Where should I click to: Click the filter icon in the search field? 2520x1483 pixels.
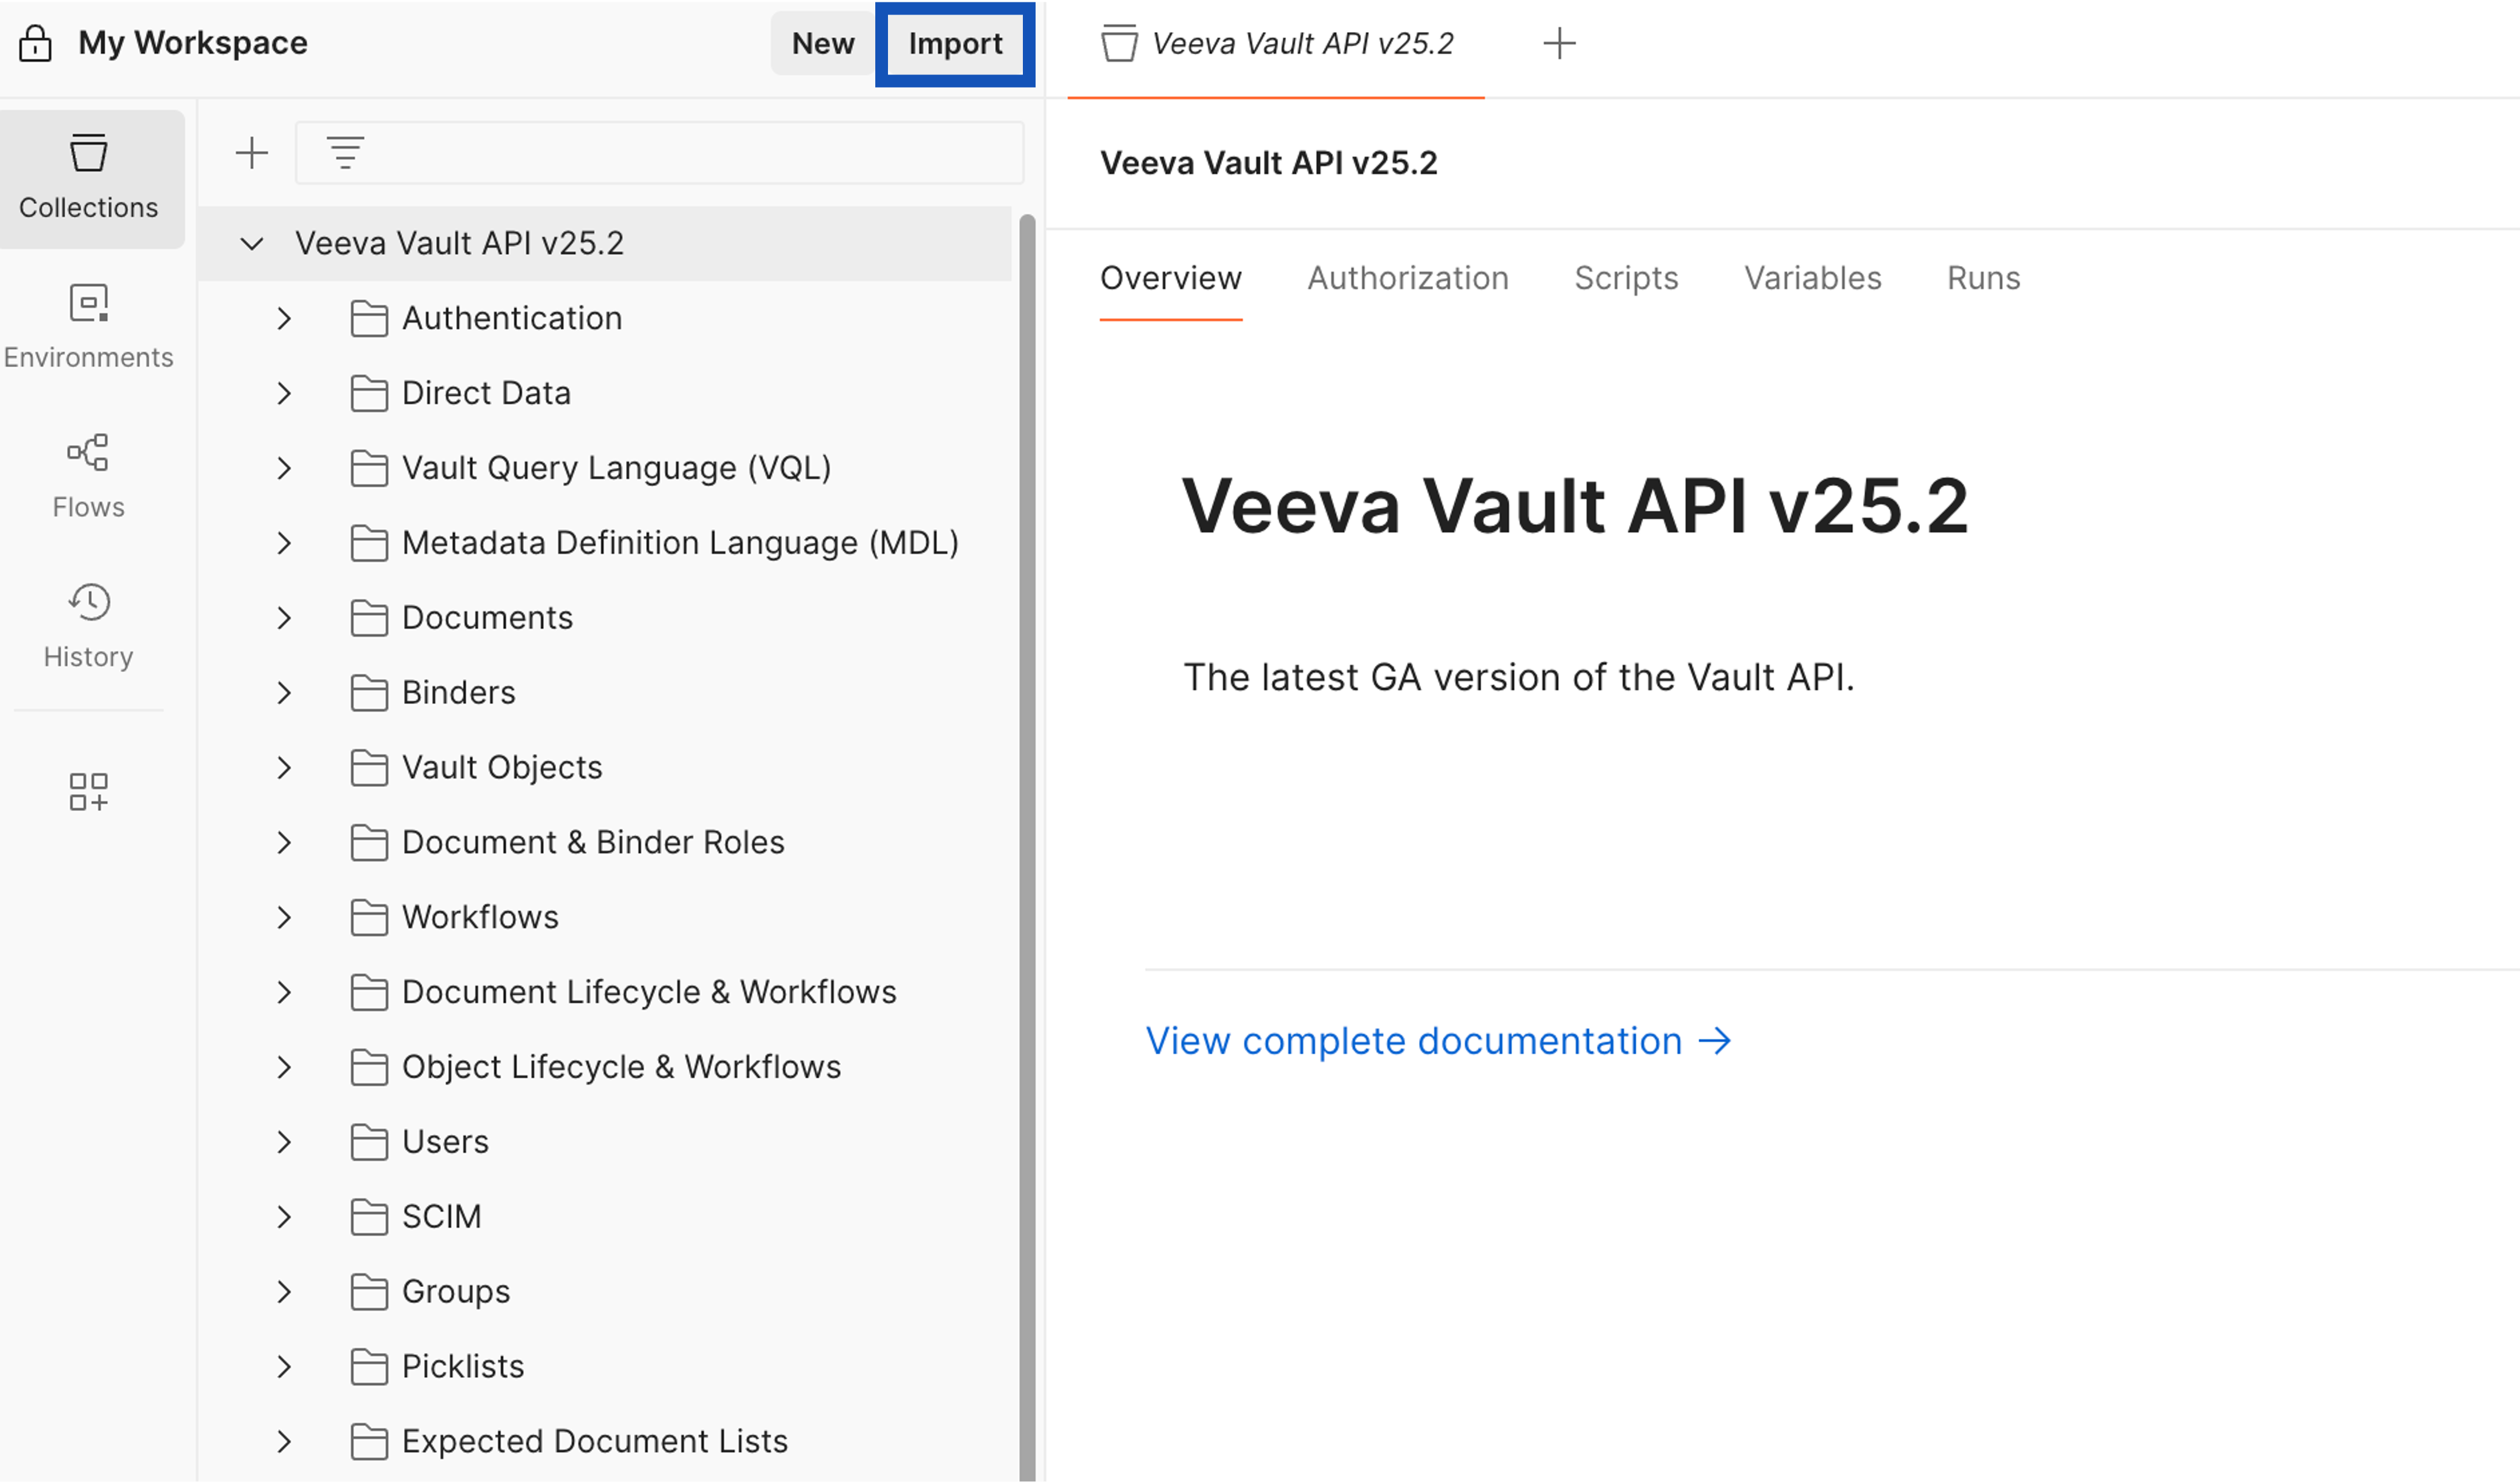point(345,153)
